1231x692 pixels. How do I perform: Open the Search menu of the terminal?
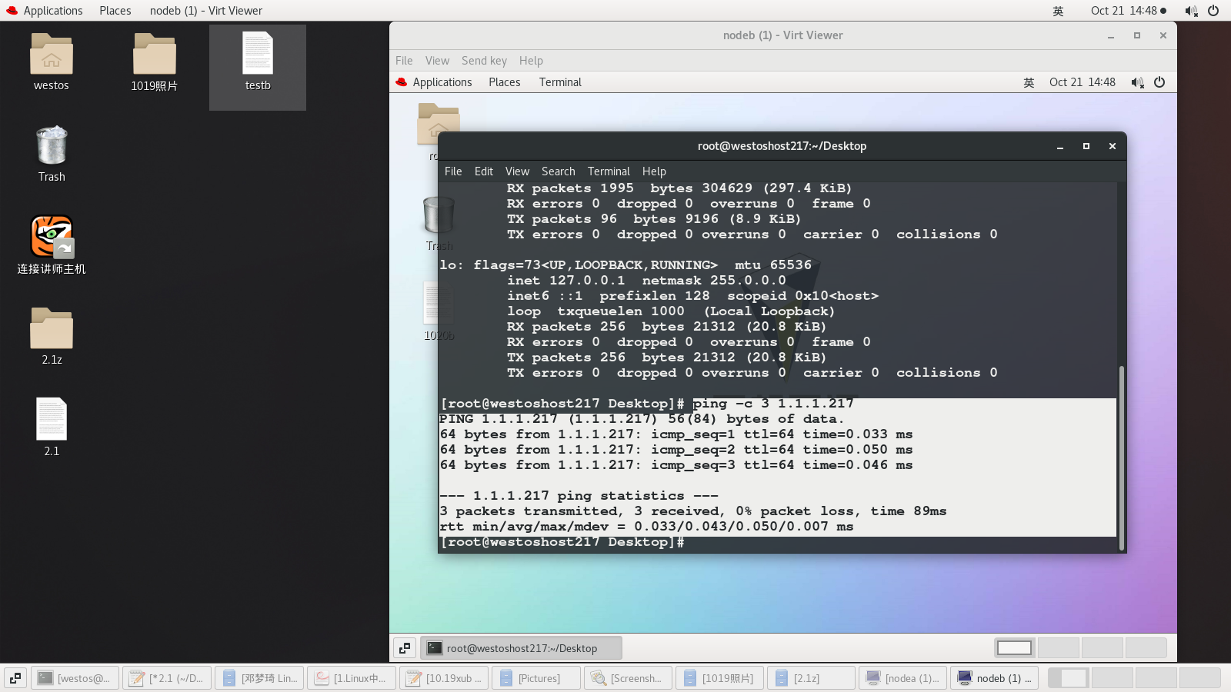pos(558,171)
